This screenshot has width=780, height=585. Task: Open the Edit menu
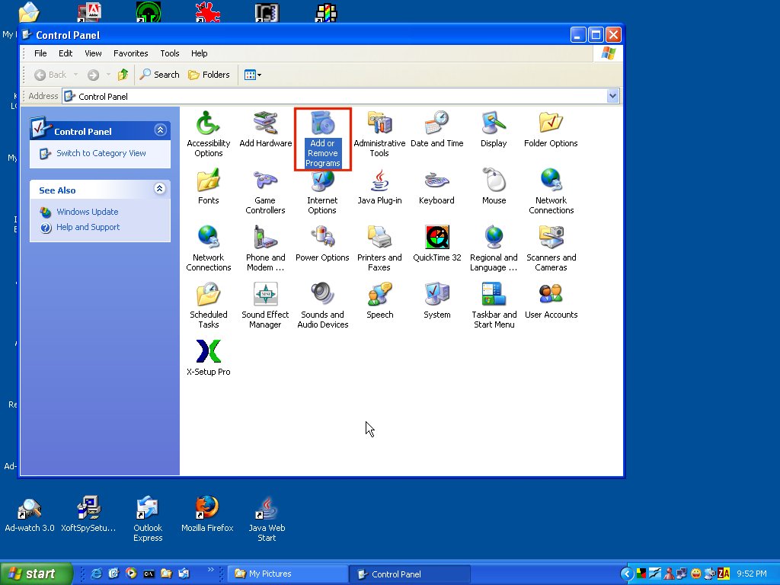click(x=66, y=53)
